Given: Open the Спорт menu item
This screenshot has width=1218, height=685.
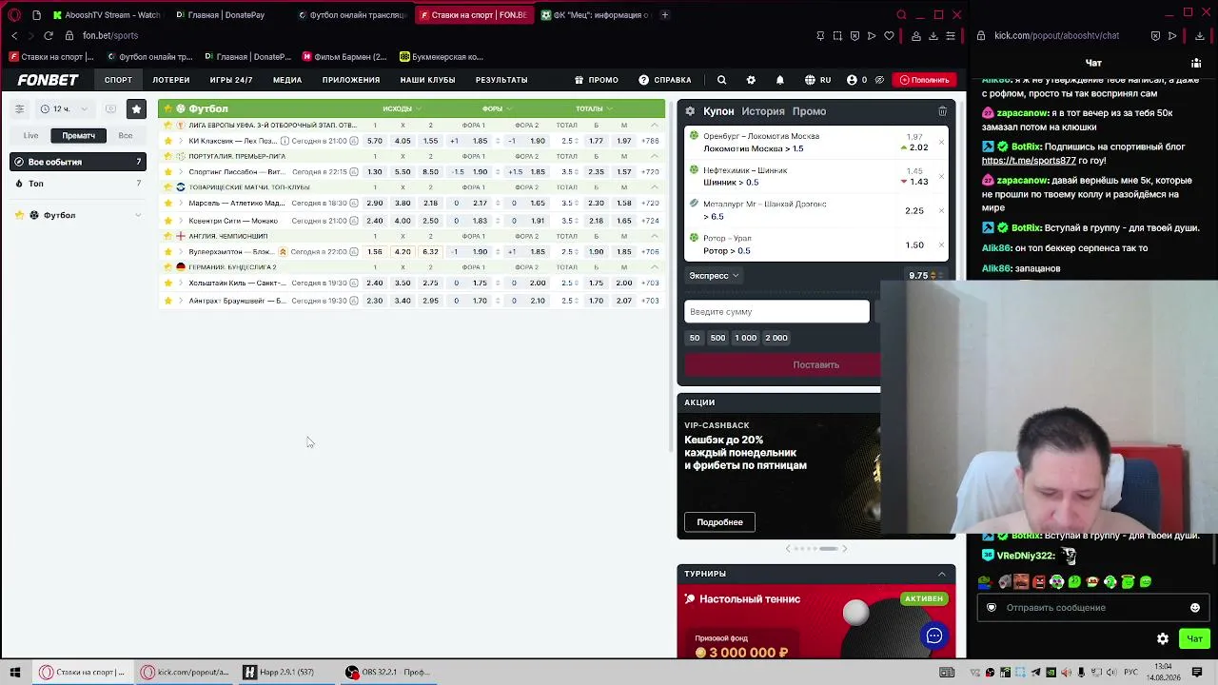Looking at the screenshot, I should coord(118,80).
